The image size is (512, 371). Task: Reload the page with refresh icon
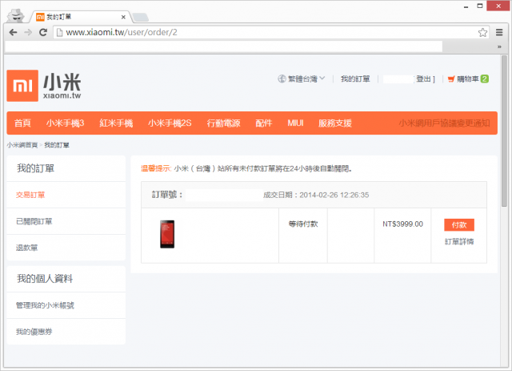tap(43, 32)
